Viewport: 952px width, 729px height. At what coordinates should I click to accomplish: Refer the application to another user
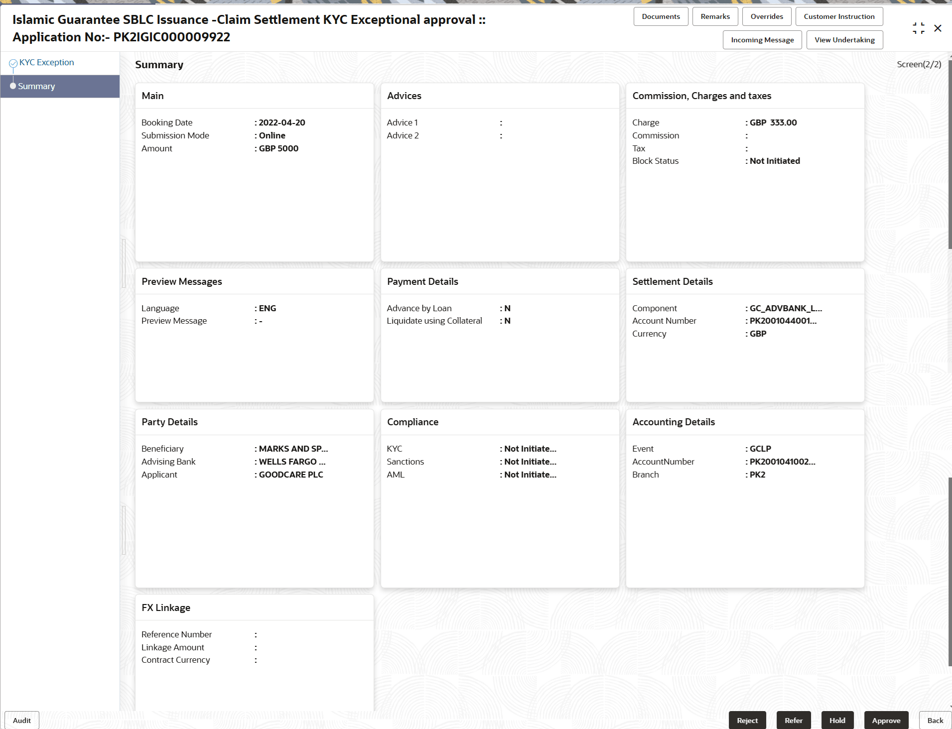point(794,720)
